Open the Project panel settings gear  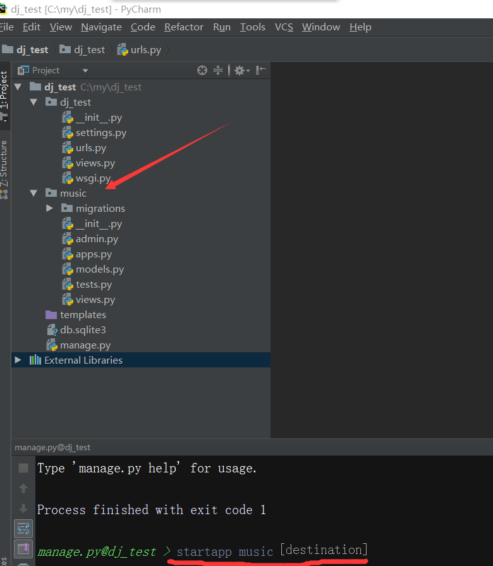point(239,70)
